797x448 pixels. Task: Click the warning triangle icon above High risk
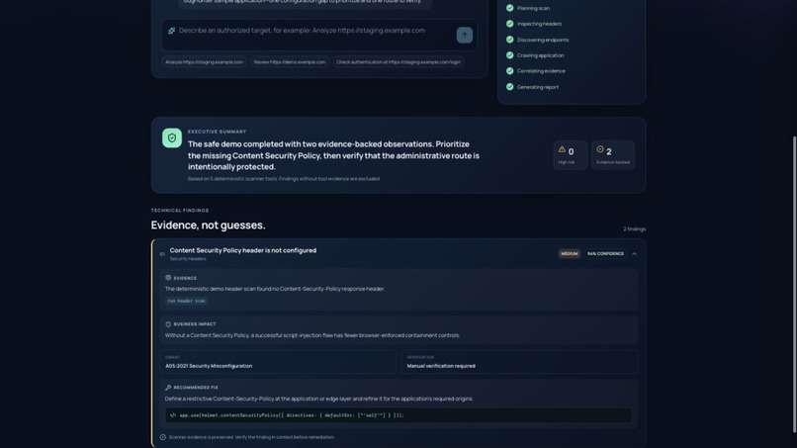click(x=562, y=149)
